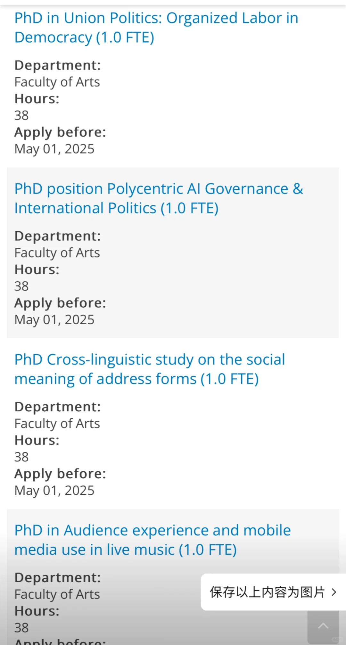Click the 38 hours value for Cross-linguistic study
Image resolution: width=346 pixels, height=645 pixels.
[x=21, y=457]
